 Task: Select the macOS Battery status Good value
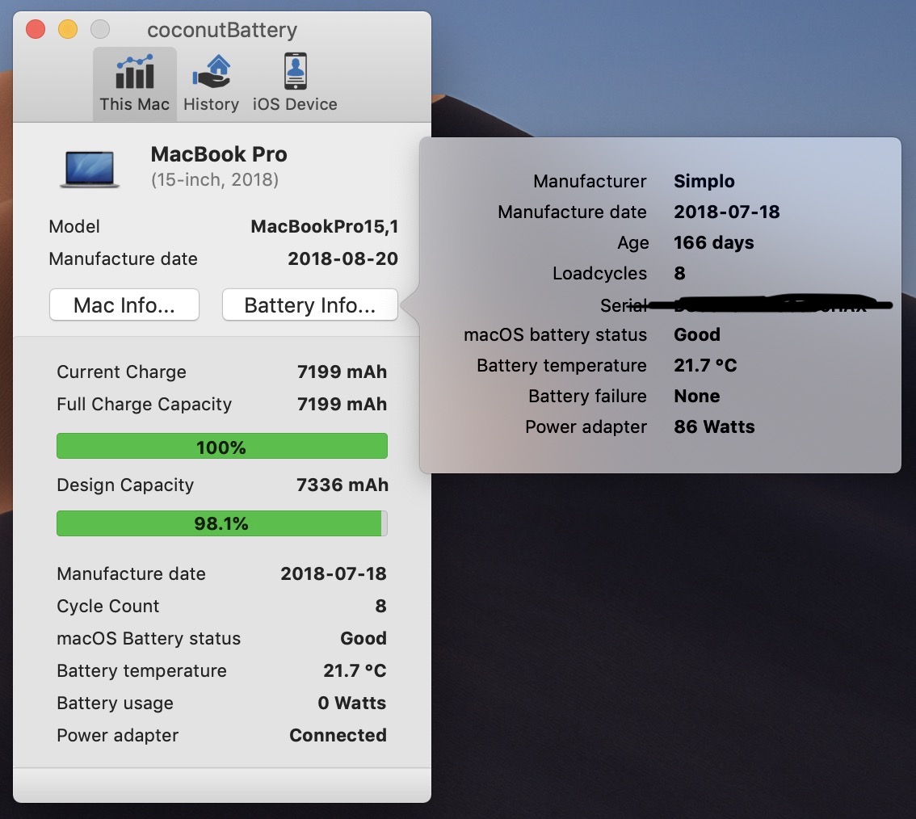363,639
